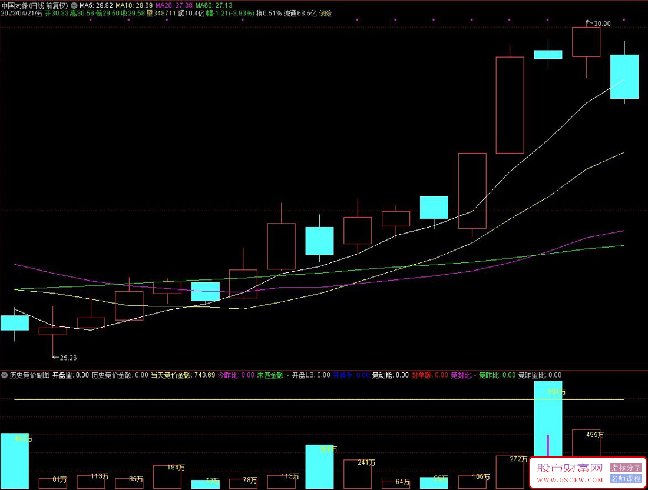Click the low price 低29.50

[107, 14]
